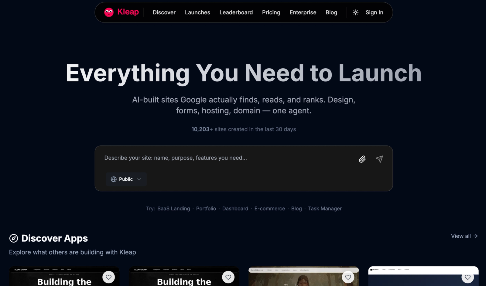Try the E-commerce suggestion
The height and width of the screenshot is (286, 486).
click(x=270, y=209)
